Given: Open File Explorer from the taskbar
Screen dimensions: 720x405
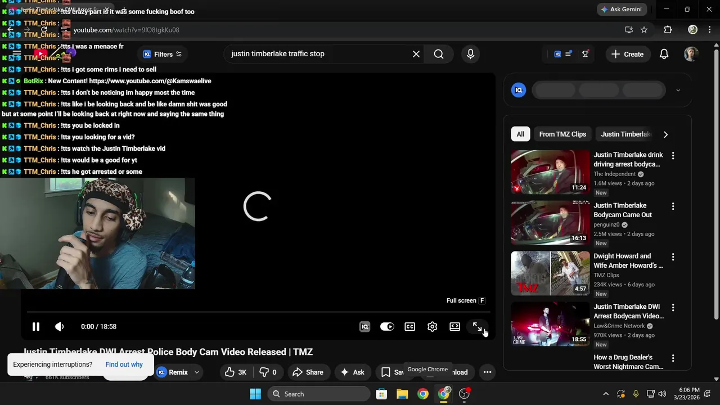Looking at the screenshot, I should point(402,394).
